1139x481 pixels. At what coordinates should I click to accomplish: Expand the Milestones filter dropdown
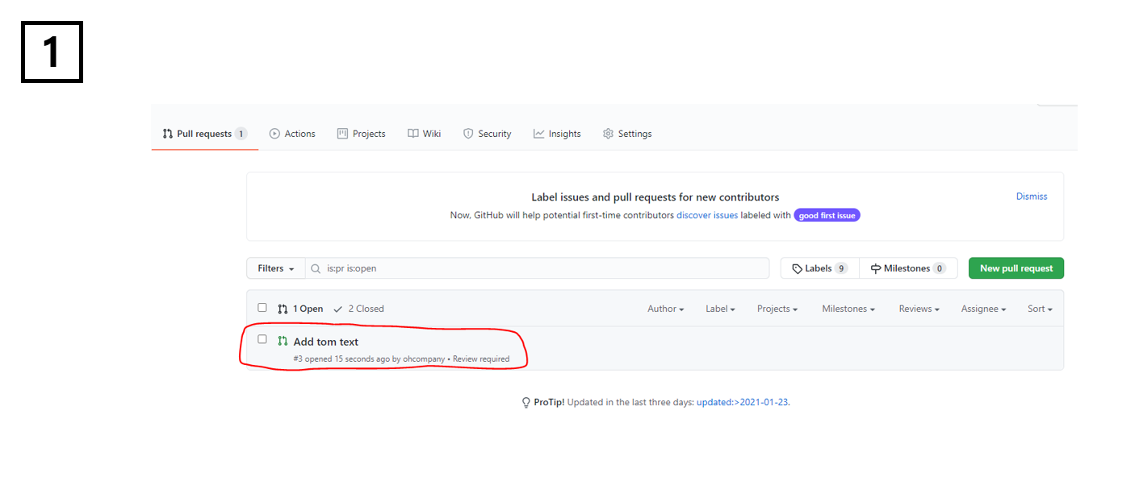(848, 309)
